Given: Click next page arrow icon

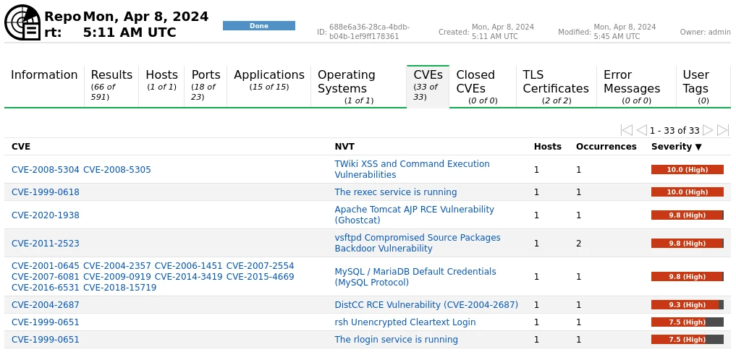Looking at the screenshot, I should coord(708,130).
